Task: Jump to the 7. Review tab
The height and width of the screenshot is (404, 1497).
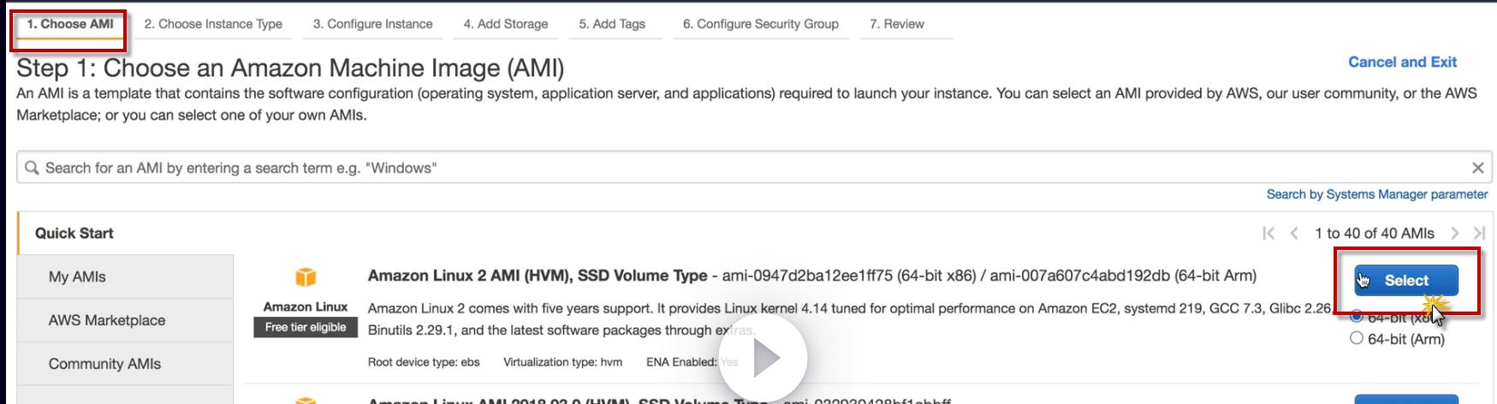Action: point(896,24)
